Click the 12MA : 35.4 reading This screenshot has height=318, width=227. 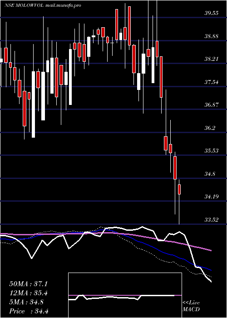[28, 293]
